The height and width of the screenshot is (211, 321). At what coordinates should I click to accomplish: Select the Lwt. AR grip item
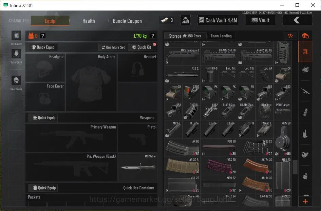pyautogui.click(x=265, y=75)
